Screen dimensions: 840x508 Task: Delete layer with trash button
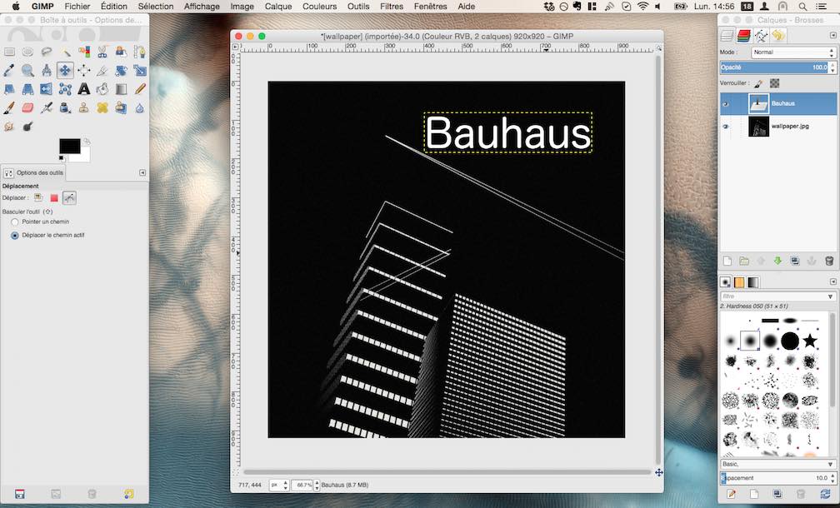pyautogui.click(x=829, y=261)
